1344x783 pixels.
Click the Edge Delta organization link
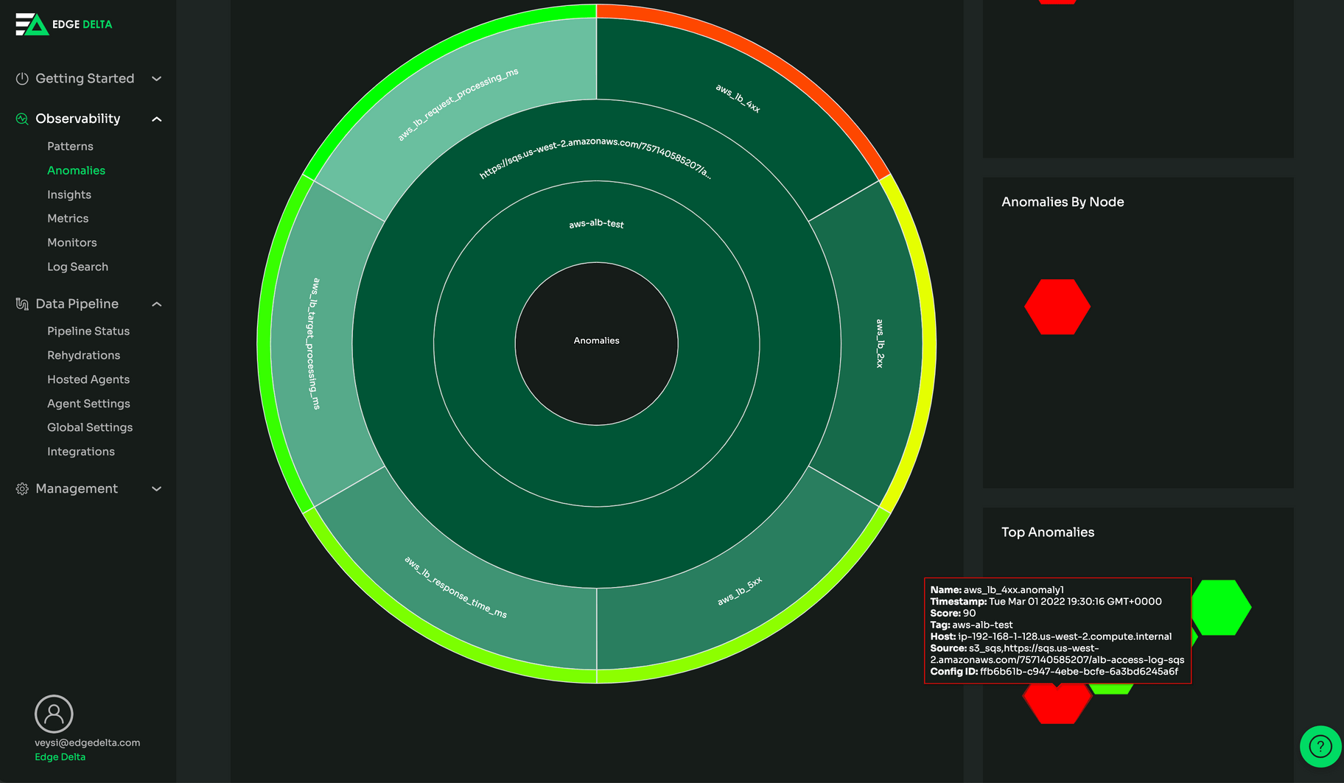coord(60,757)
